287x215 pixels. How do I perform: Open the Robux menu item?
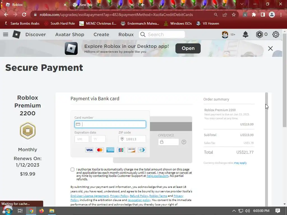tap(126, 34)
